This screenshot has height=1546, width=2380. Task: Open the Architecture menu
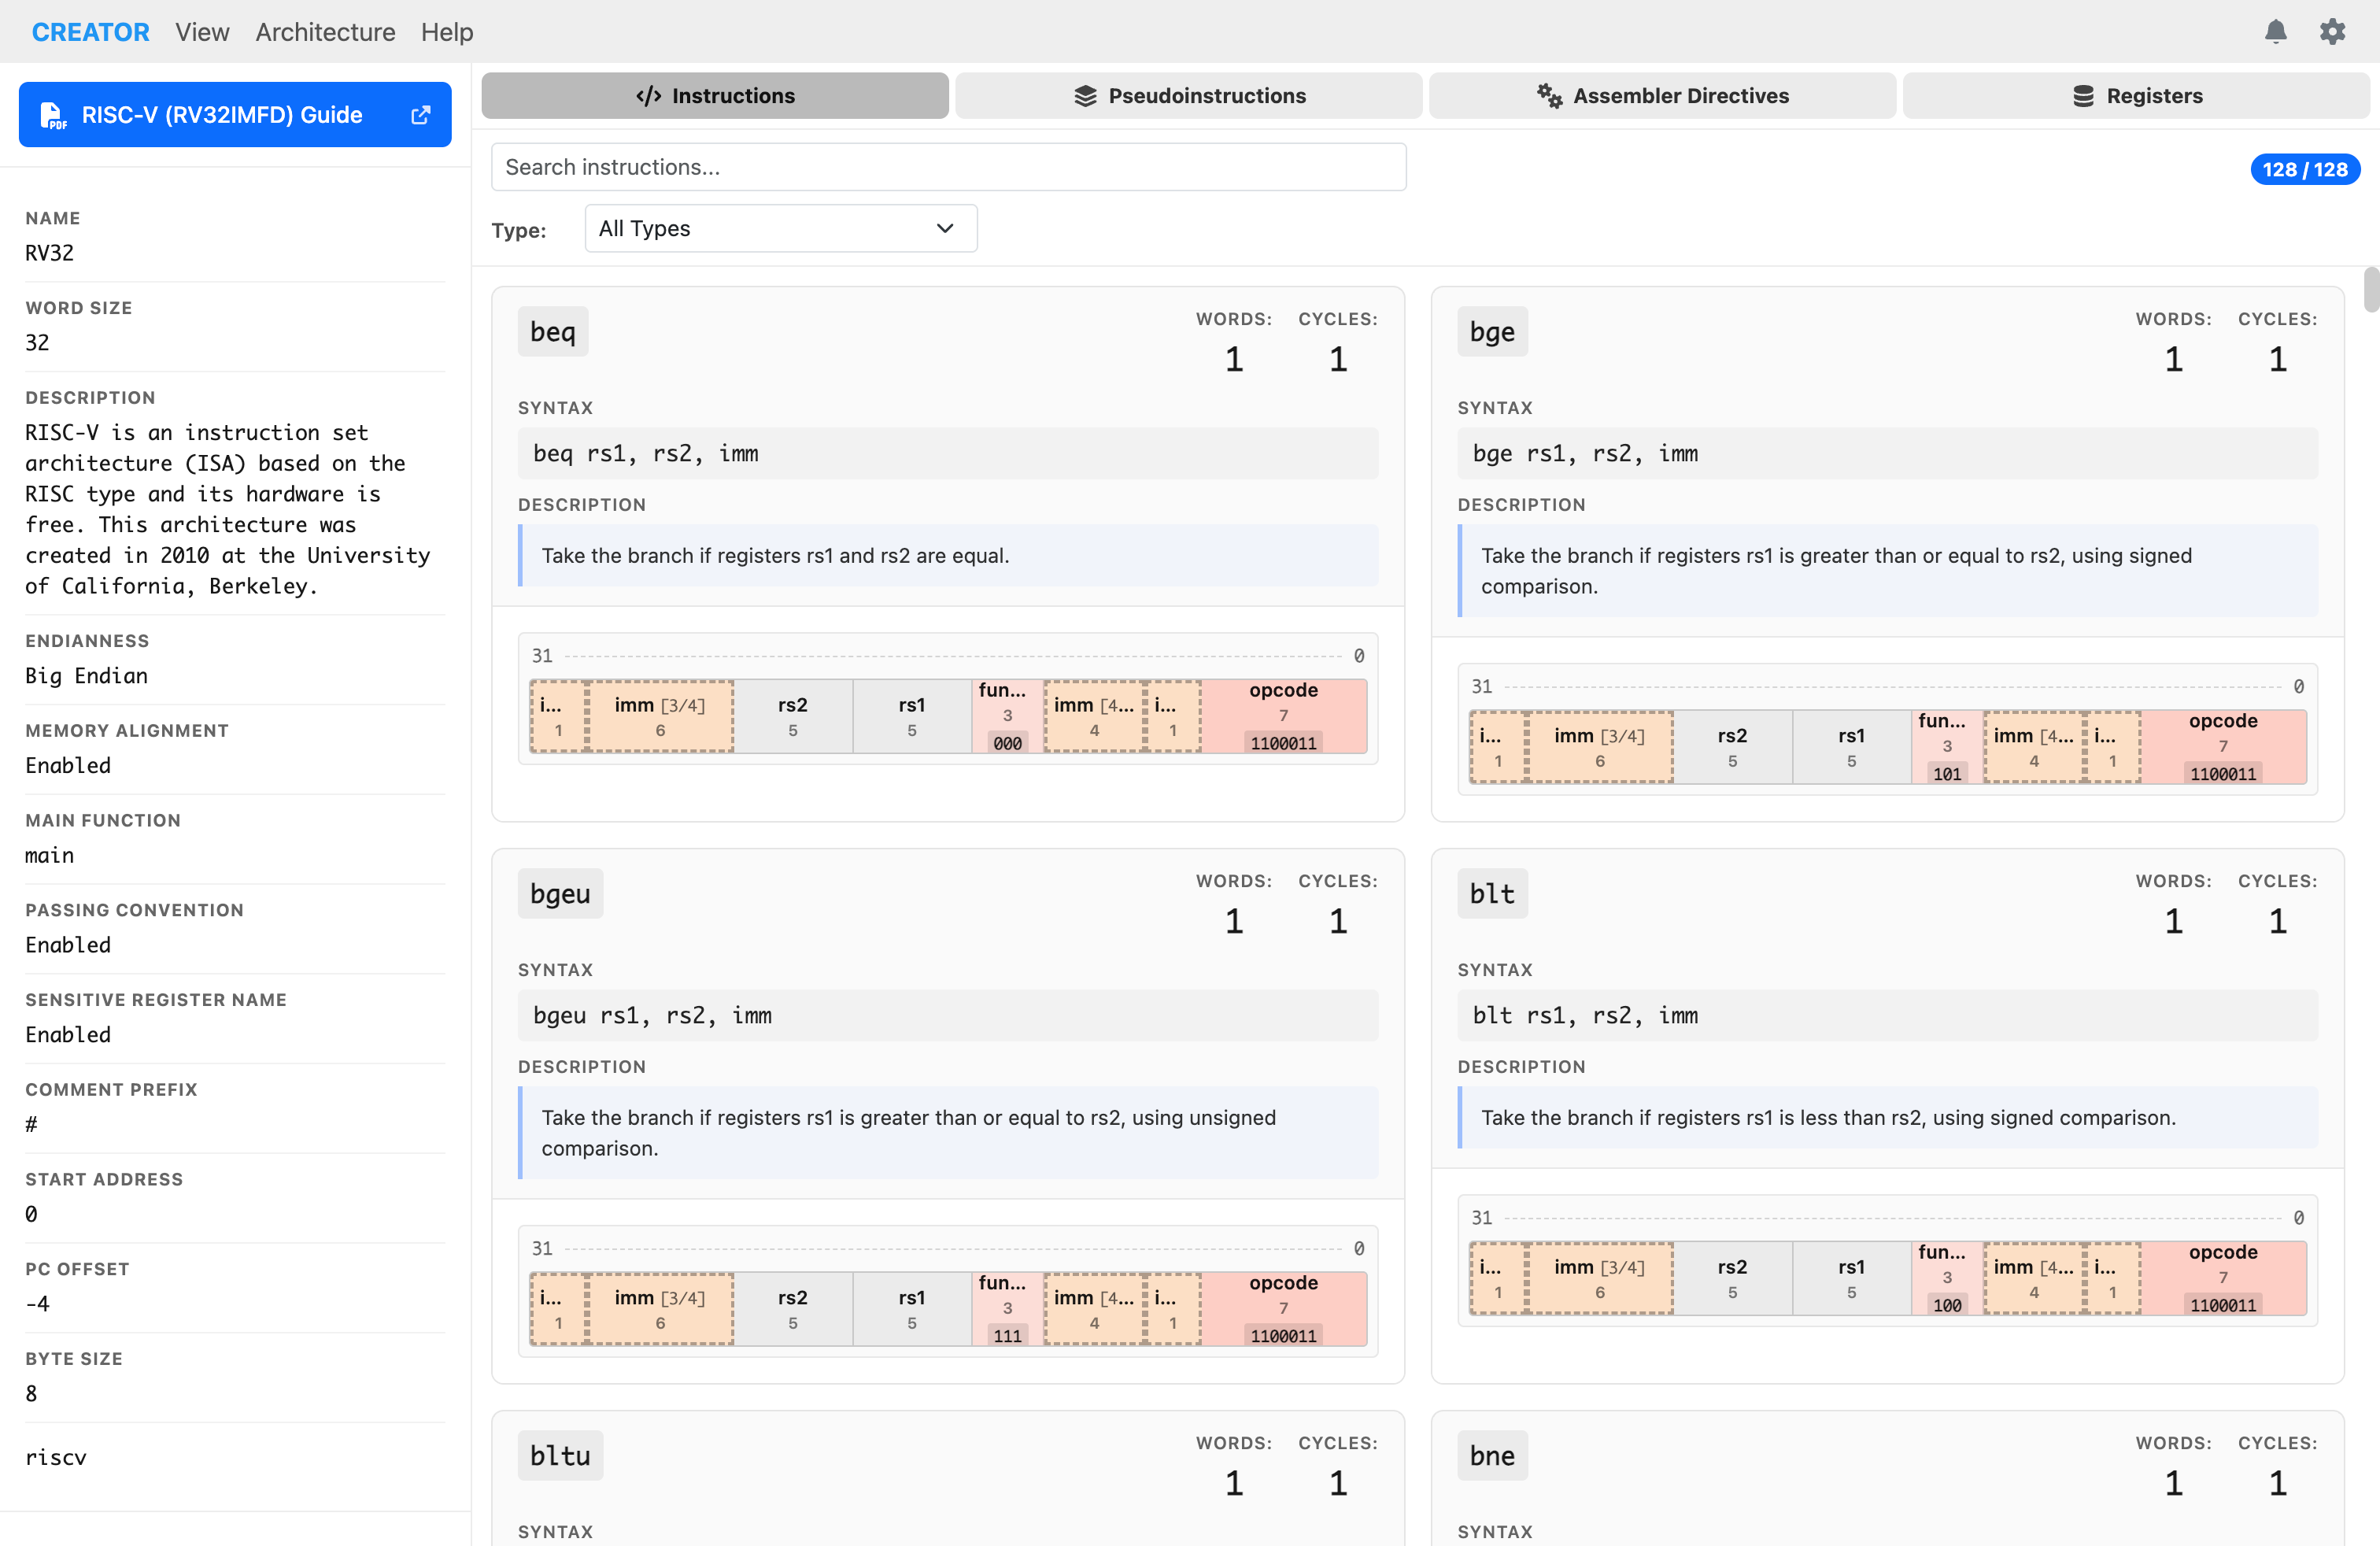click(x=325, y=32)
